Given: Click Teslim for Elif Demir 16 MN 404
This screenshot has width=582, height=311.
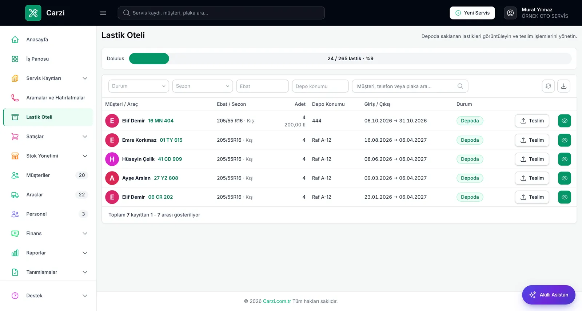Looking at the screenshot, I should [532, 121].
